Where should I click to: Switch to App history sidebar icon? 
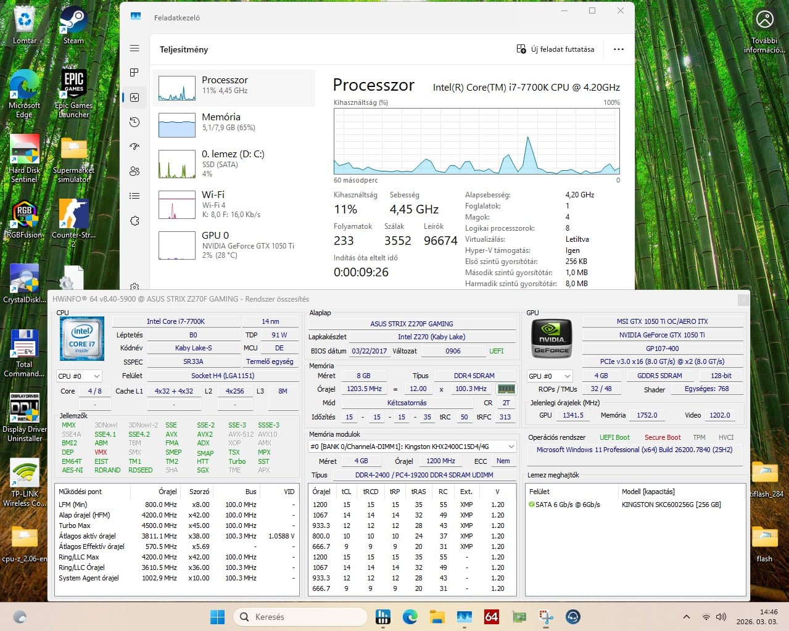pos(134,122)
